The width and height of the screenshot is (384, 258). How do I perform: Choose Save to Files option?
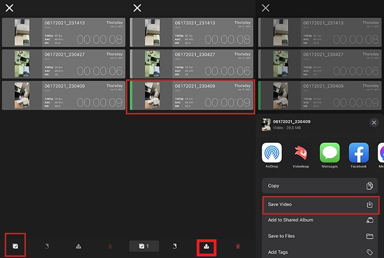[320, 236]
